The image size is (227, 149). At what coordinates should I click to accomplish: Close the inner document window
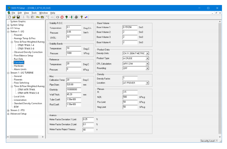220,13
